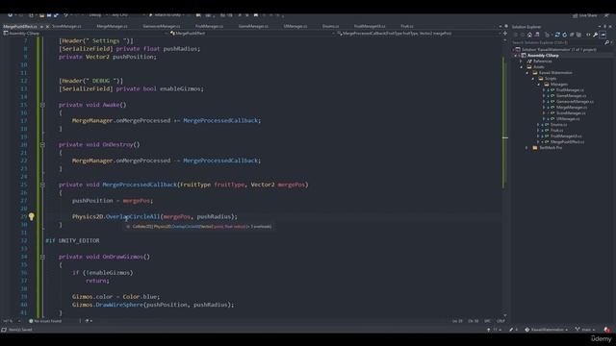Click Refresh icon in Solution Explorer toolbar
Viewport: 616px width, 346px height.
pos(565,35)
